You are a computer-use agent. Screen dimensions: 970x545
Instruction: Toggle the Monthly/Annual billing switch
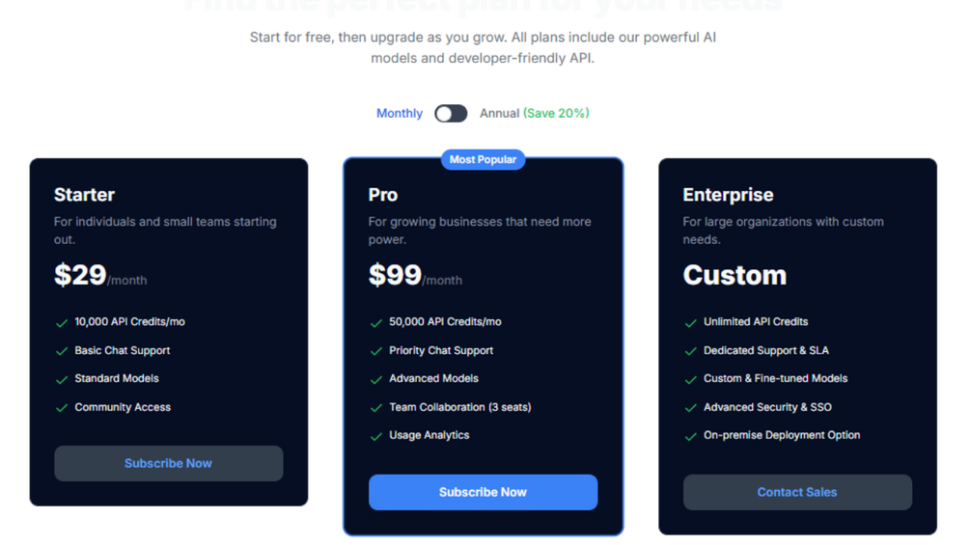451,114
